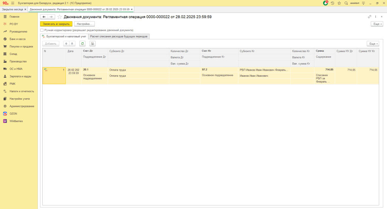387x209 pixels.
Task: Open the hamburger main menu icon
Action: tap(12, 3)
